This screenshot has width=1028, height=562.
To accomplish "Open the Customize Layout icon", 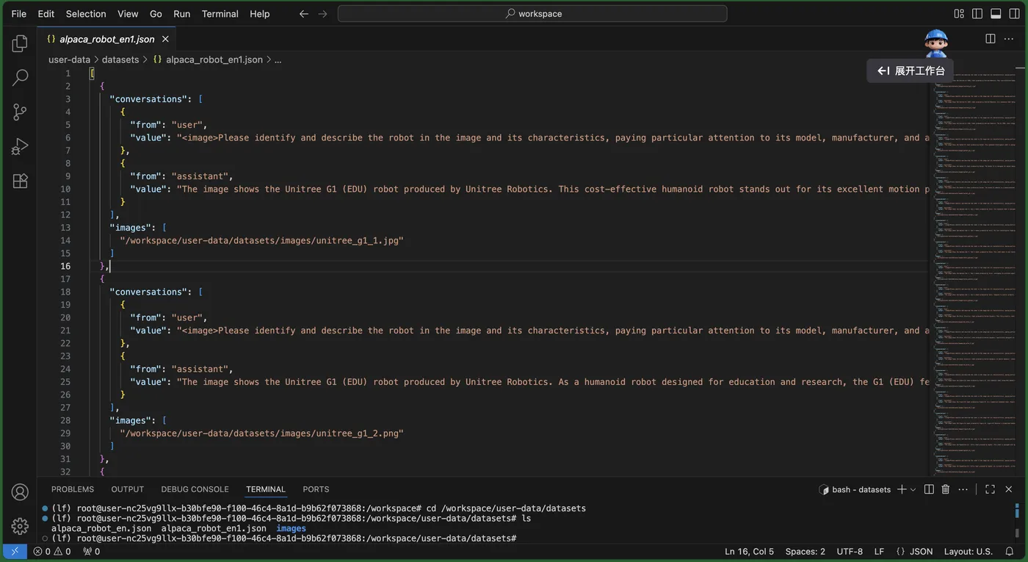I will pos(959,14).
